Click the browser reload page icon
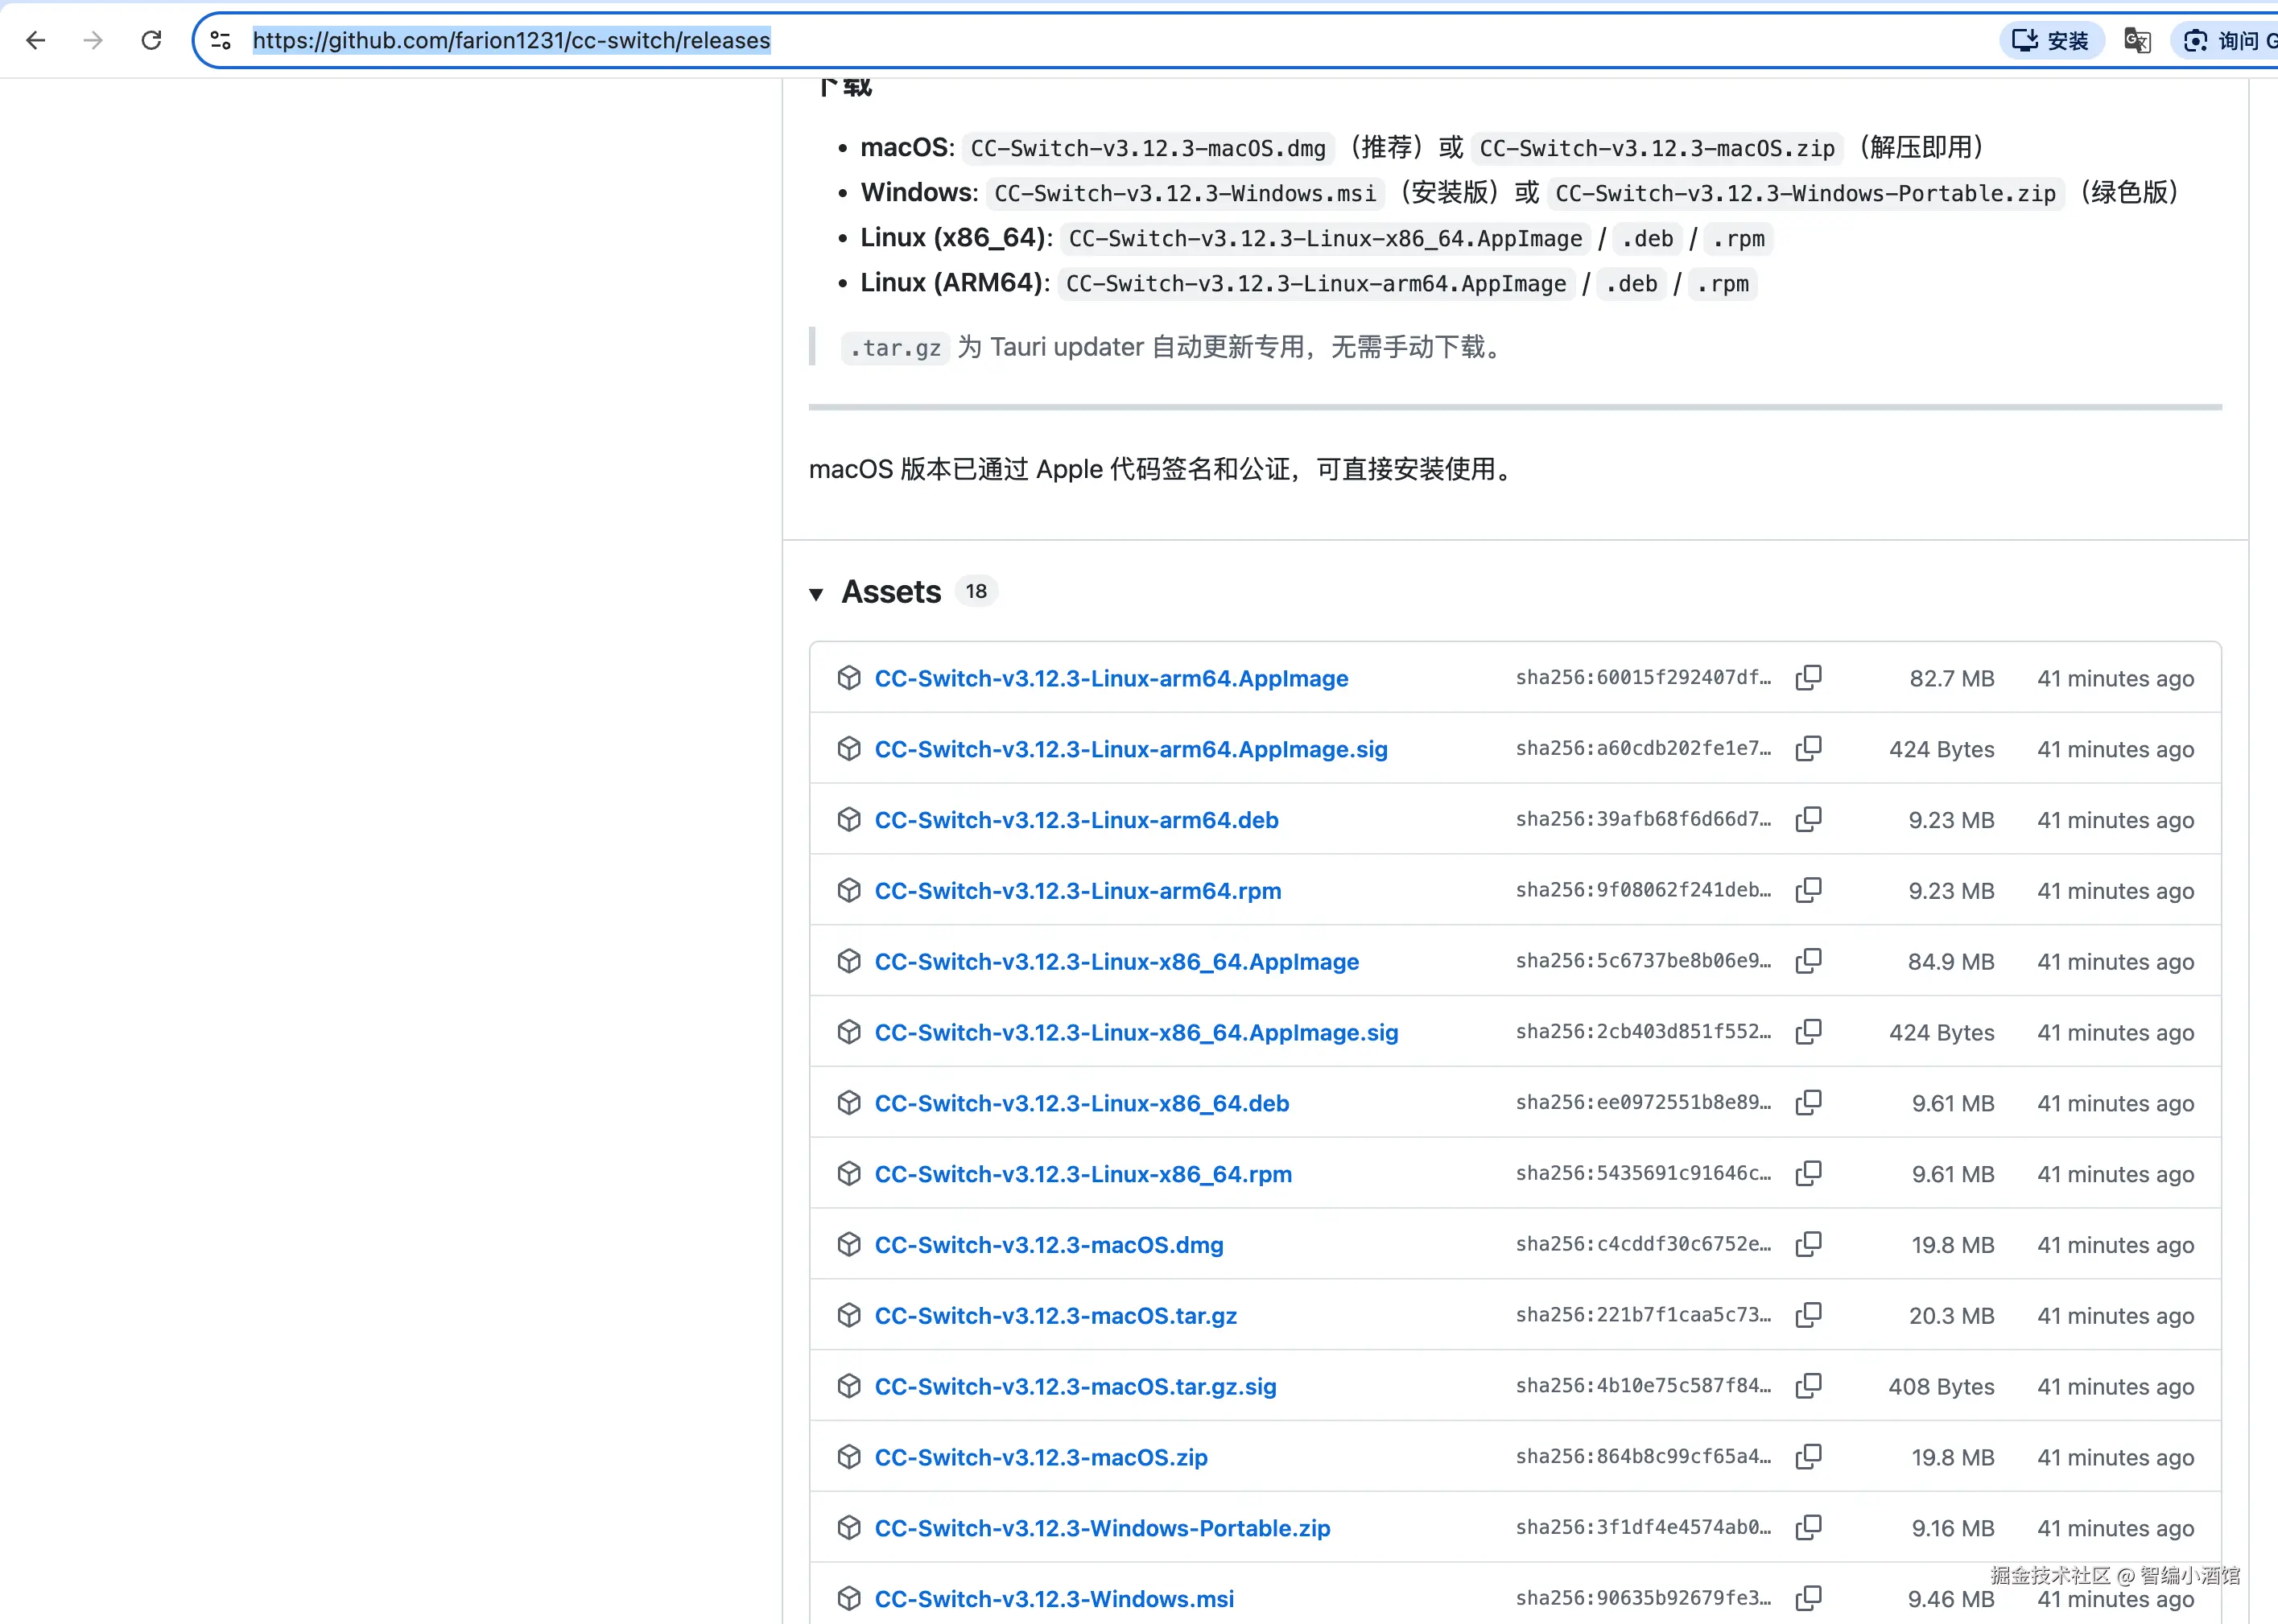The width and height of the screenshot is (2278, 1624). coord(151,40)
